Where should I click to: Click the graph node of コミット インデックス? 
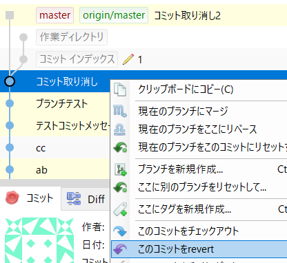tap(23, 59)
